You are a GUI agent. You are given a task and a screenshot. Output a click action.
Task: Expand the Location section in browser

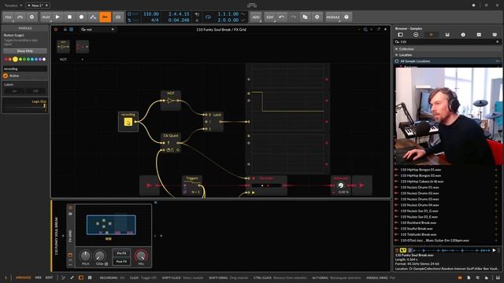click(x=447, y=55)
